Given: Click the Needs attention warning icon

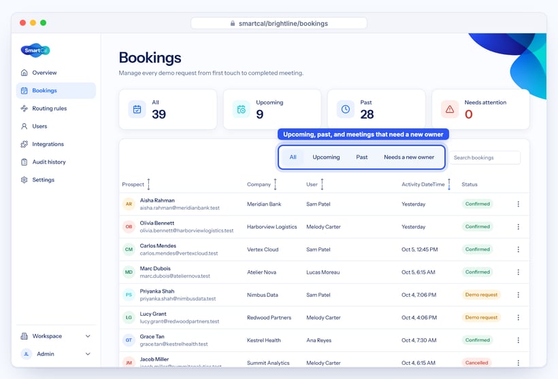Looking at the screenshot, I should [x=450, y=109].
